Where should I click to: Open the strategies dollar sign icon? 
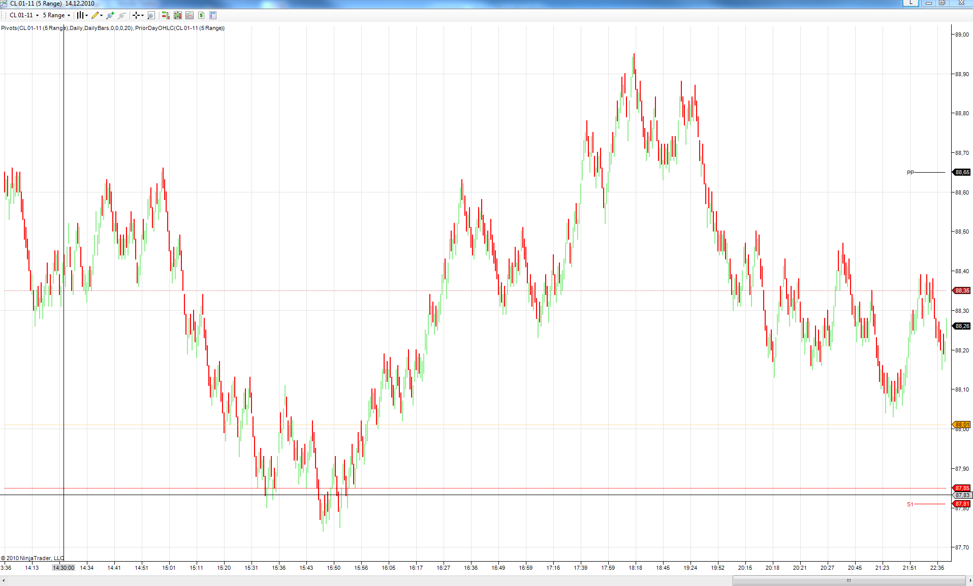point(201,15)
